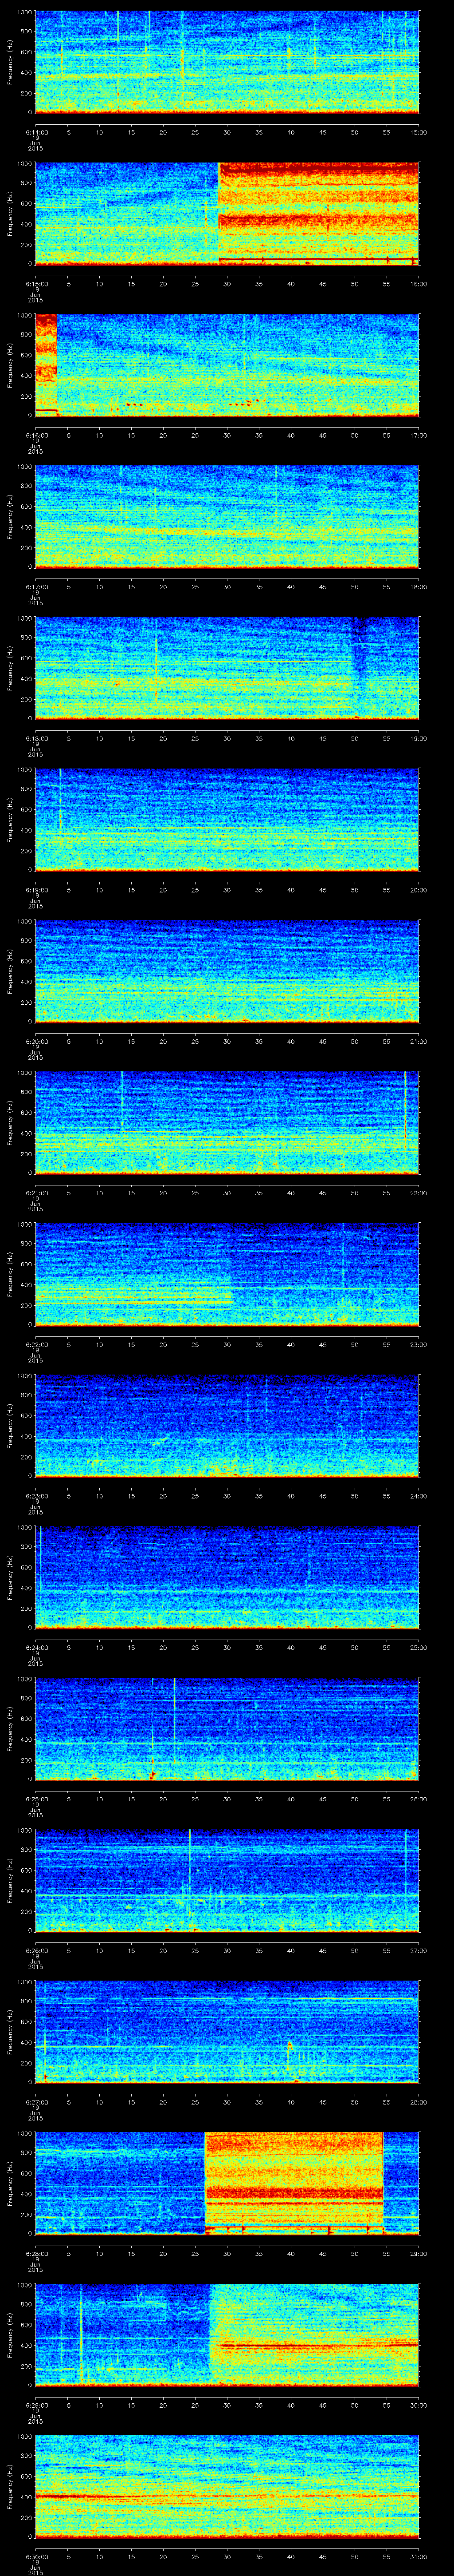Click the spectrogram panel starting at 6:25:00
The image size is (454, 2576).
227,1729
